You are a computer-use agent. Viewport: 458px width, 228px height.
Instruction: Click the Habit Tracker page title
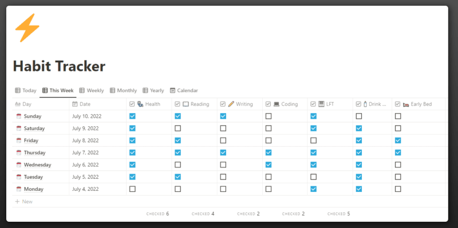coord(59,66)
